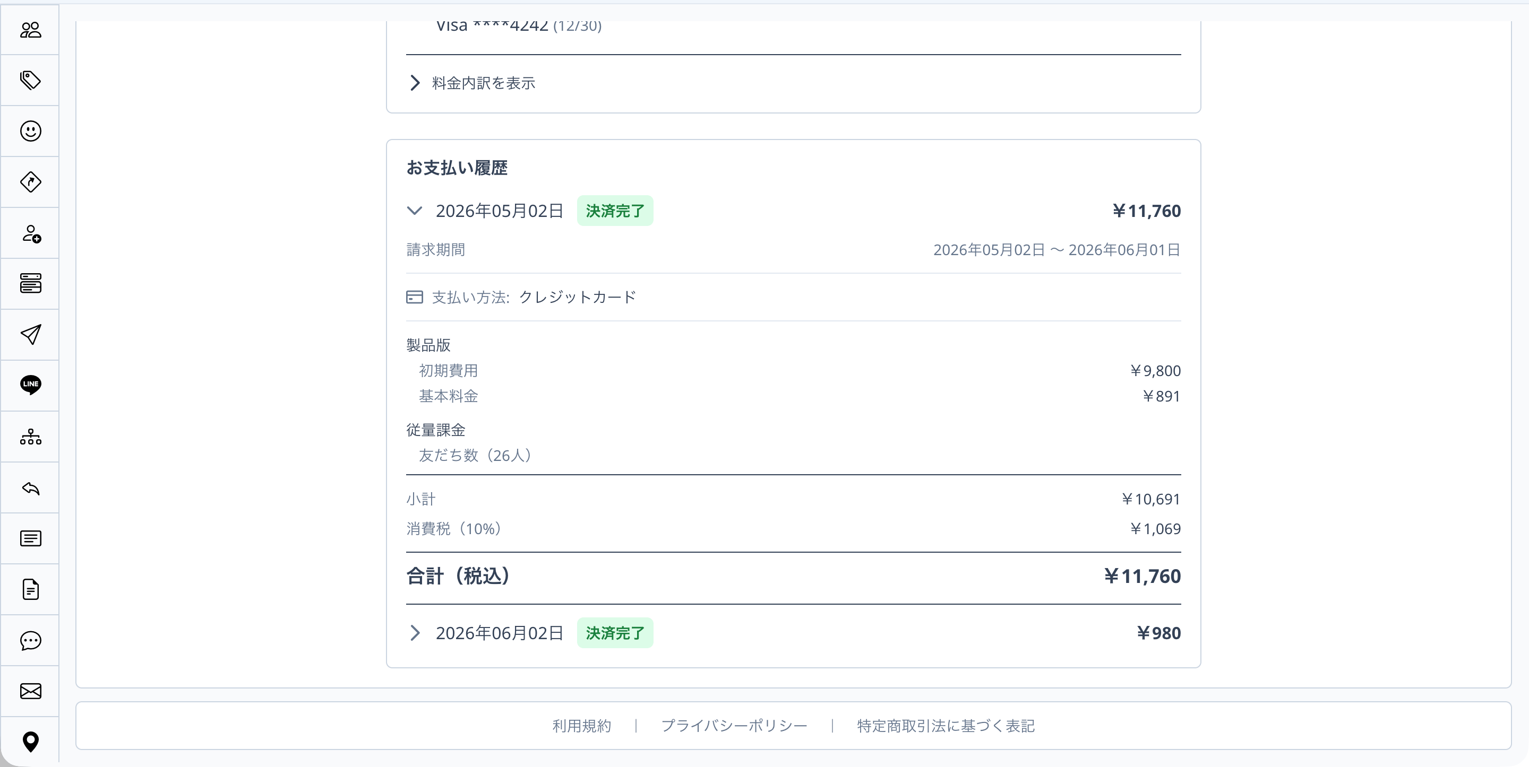The width and height of the screenshot is (1529, 767).
Task: Expand 料金内訳を表示 section
Action: click(473, 83)
